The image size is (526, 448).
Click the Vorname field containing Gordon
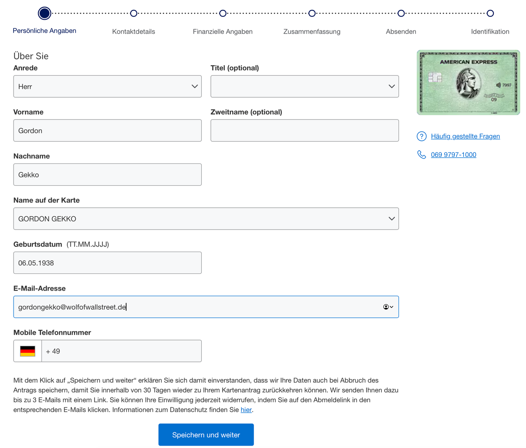[108, 131]
